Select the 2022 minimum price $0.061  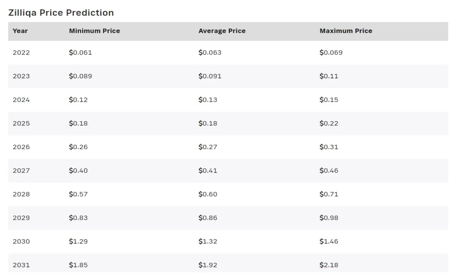coord(80,53)
